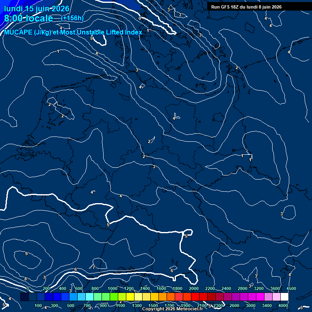The height and width of the screenshot is (312, 312).
Task: Click the '3200' legend number
Action: [x=259, y=288]
